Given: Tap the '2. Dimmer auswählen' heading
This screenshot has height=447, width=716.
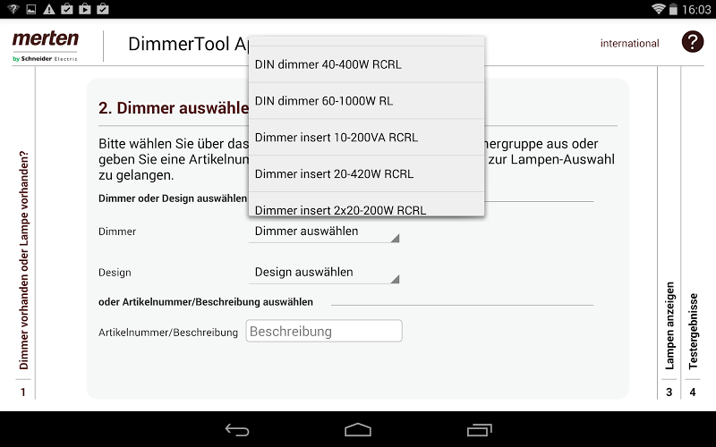Looking at the screenshot, I should click(174, 108).
